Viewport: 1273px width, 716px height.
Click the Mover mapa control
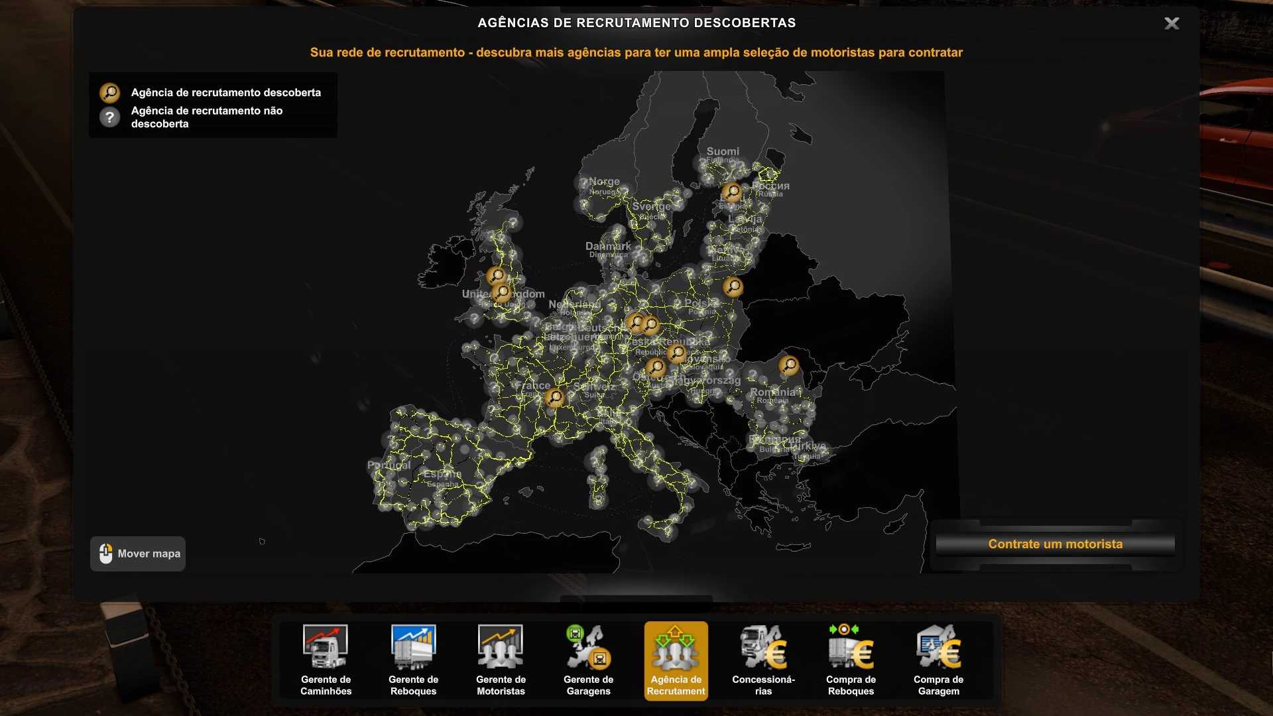pos(138,554)
